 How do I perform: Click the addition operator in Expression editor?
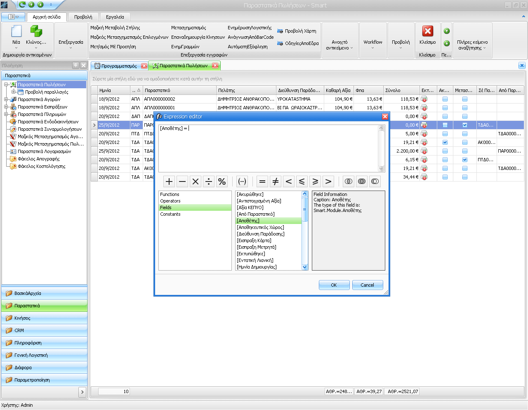tap(169, 181)
